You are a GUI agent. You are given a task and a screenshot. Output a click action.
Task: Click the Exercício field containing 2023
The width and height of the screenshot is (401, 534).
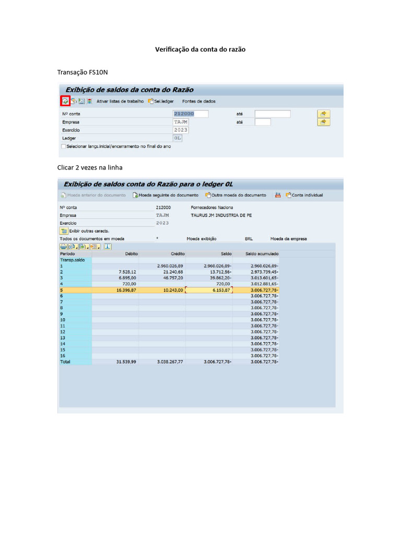[x=181, y=130]
